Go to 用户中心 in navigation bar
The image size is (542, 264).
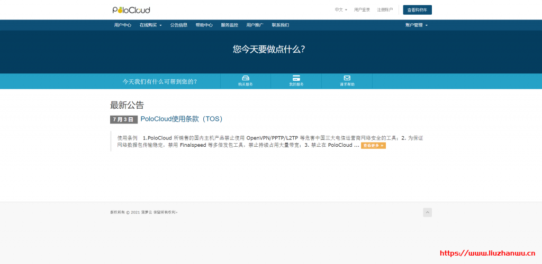tap(123, 25)
